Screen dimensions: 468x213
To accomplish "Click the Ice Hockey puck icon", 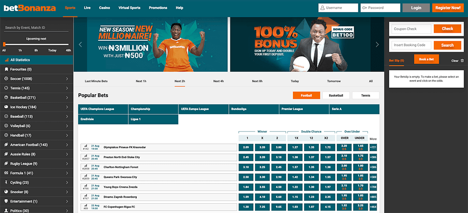I will [6, 107].
